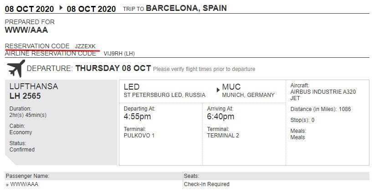Select the PULKOVO 1 departure terminal

(x=139, y=136)
